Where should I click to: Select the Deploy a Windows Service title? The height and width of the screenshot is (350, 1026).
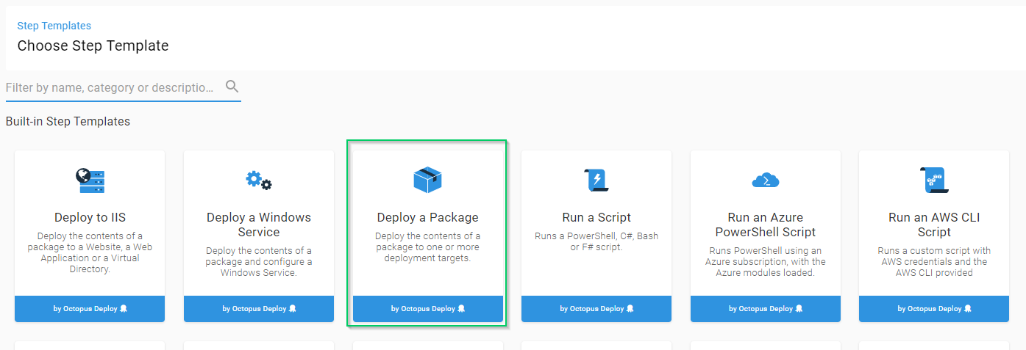pyautogui.click(x=258, y=225)
